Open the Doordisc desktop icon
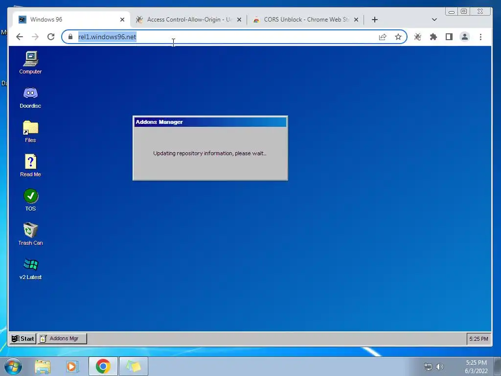 click(x=30, y=97)
